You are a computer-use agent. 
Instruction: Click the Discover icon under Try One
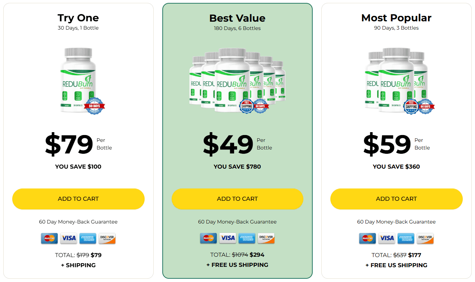[107, 238]
